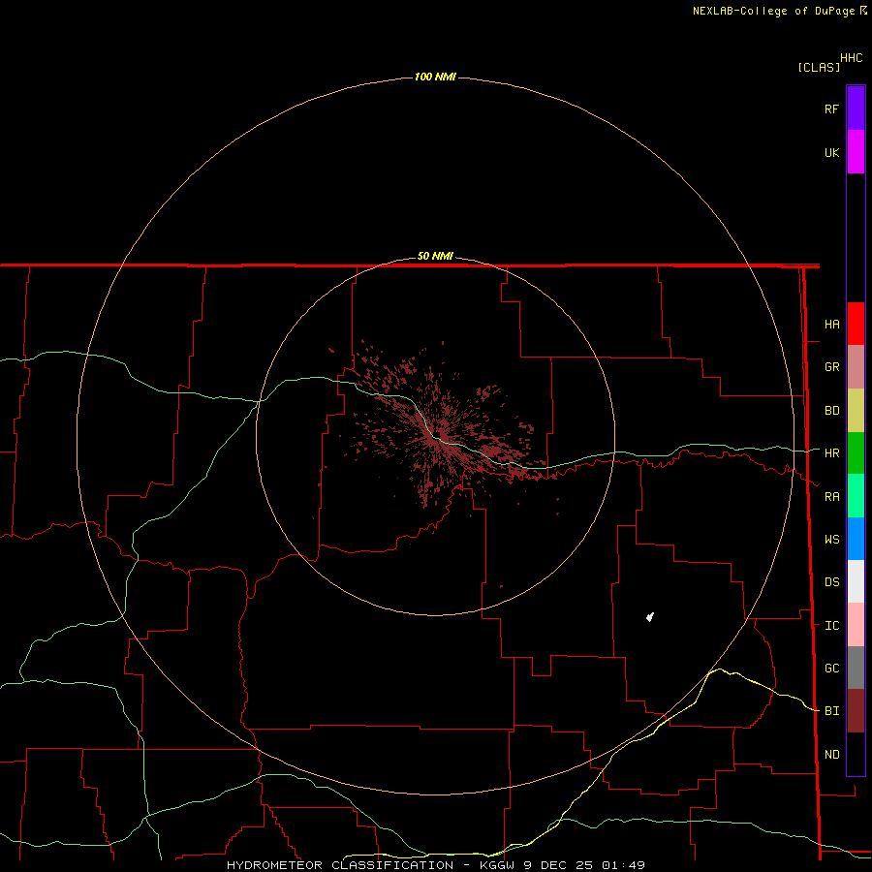The width and height of the screenshot is (872, 872).
Task: Click the small white echo blob
Action: (649, 616)
